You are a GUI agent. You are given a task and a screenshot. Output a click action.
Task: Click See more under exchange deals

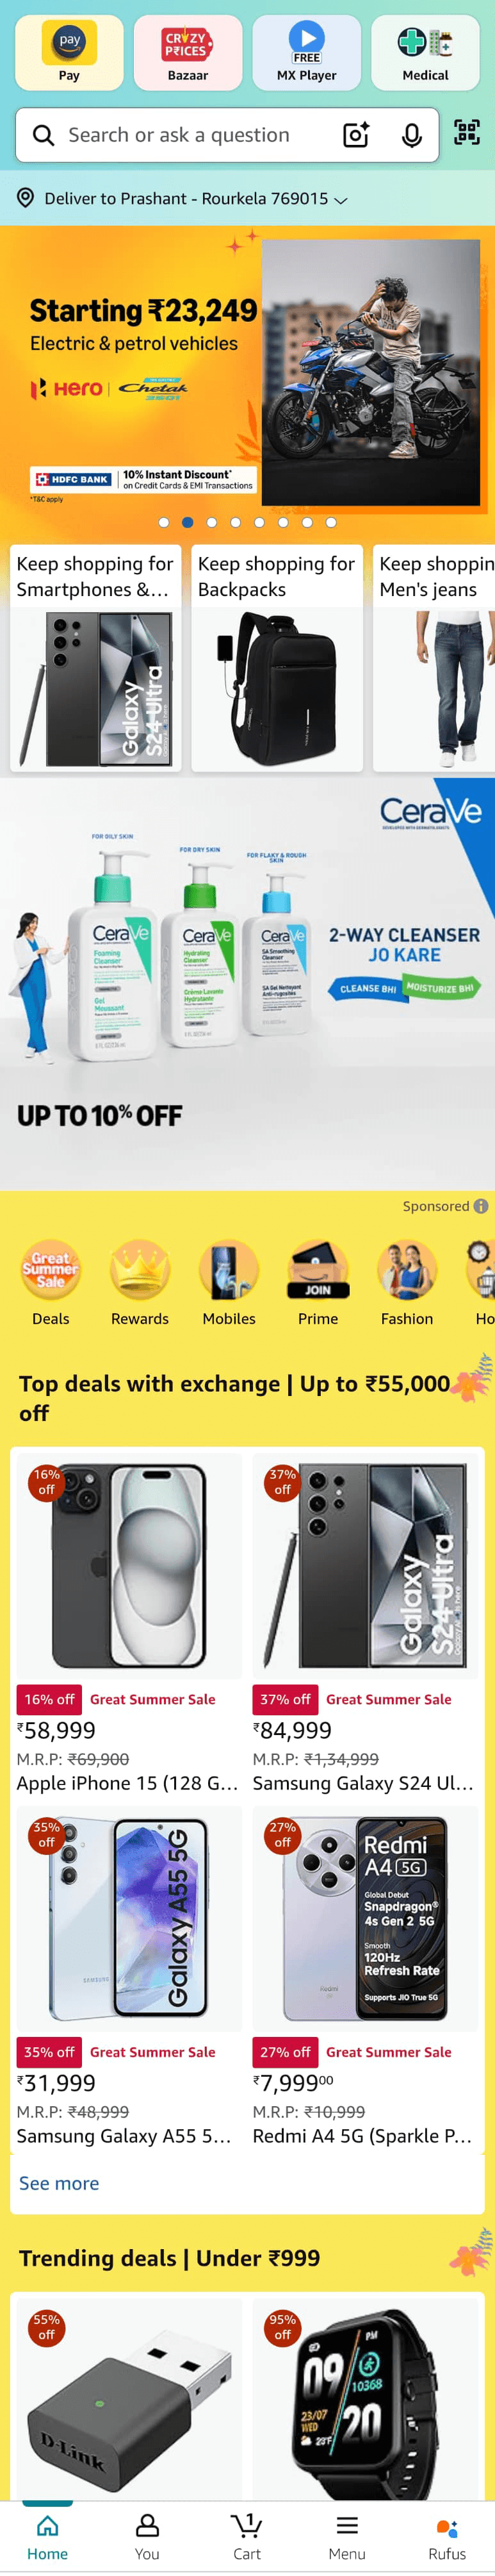click(59, 2182)
